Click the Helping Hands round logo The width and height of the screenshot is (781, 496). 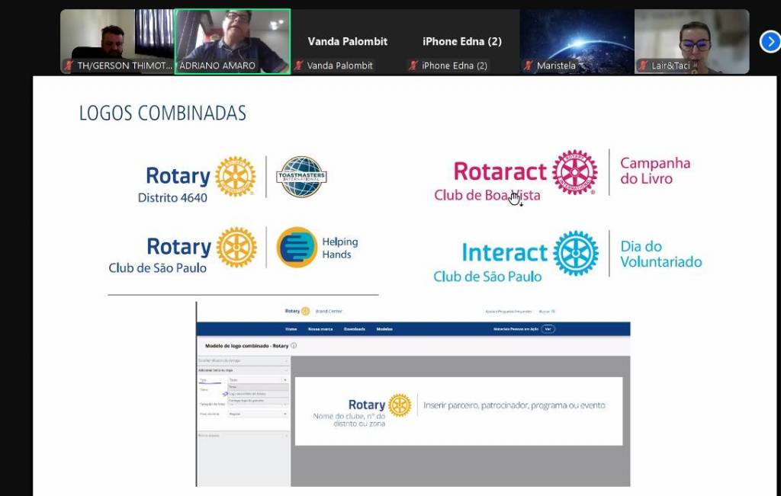pyautogui.click(x=297, y=248)
